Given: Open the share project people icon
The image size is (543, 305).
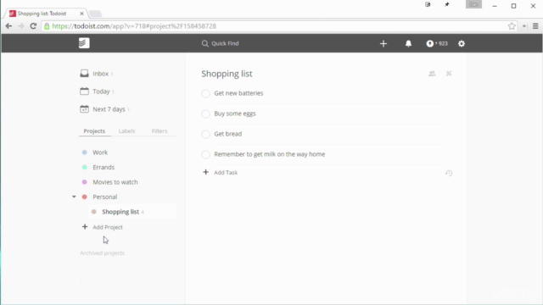Looking at the screenshot, I should pos(432,74).
